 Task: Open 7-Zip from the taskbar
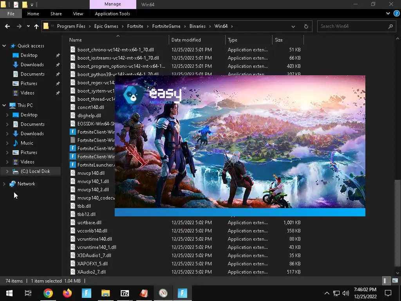click(125, 293)
